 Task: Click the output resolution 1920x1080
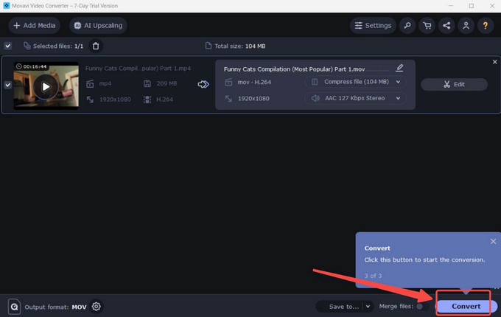[x=253, y=99]
